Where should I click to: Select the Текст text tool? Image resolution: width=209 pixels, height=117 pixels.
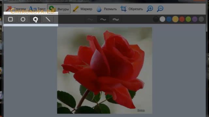point(37,9)
